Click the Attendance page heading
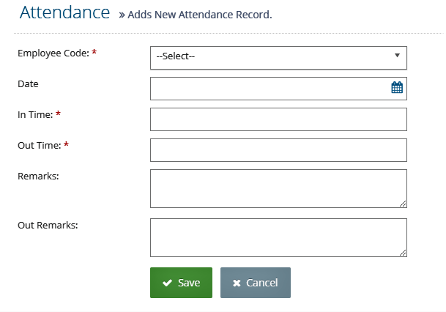The width and height of the screenshot is (446, 312). pos(64,12)
